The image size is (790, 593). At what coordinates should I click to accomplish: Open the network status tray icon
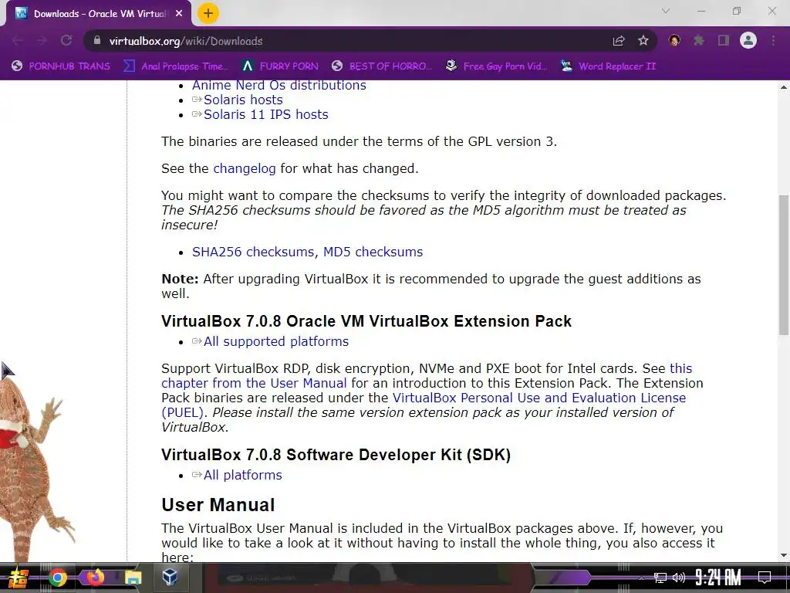click(660, 578)
